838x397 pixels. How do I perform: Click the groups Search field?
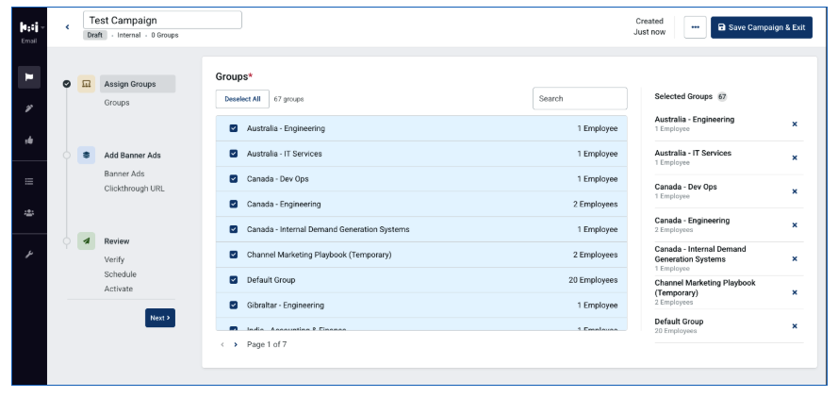(580, 98)
